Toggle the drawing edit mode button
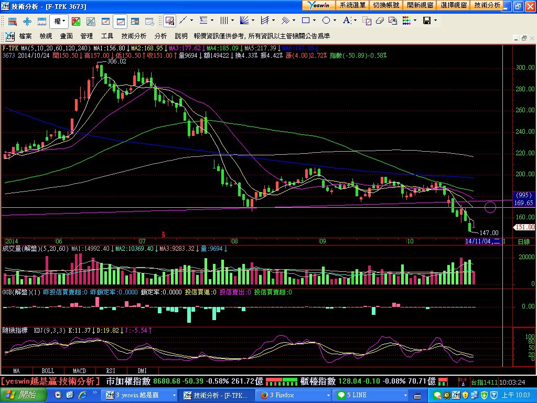This screenshot has height=403, width=537. tap(169, 21)
